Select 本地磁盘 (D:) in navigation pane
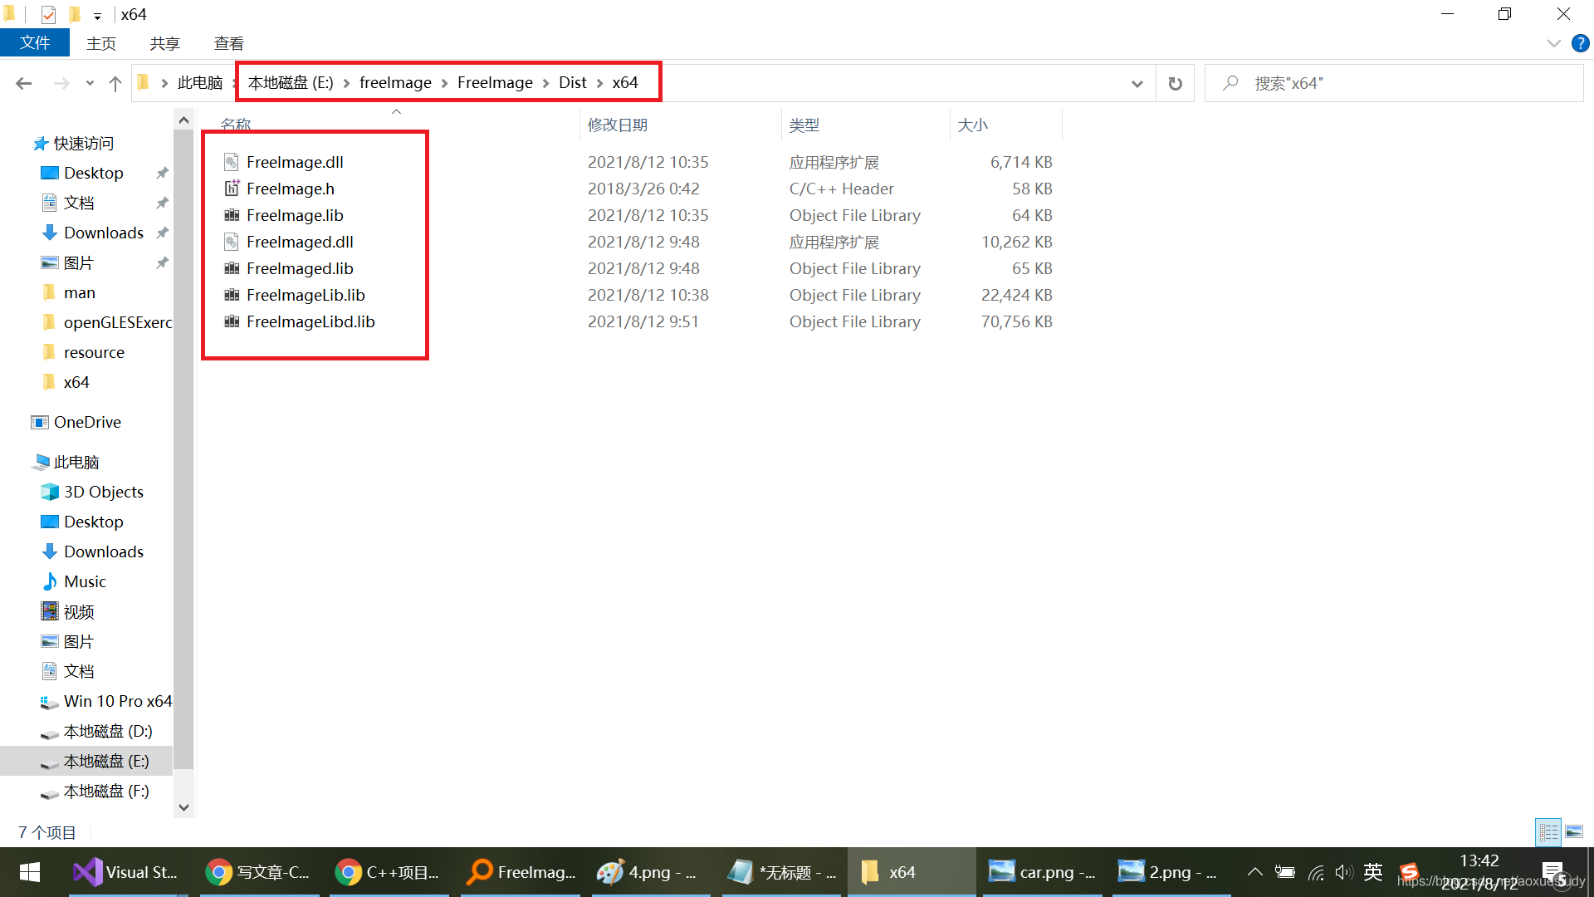Viewport: 1594px width, 897px height. tap(108, 731)
